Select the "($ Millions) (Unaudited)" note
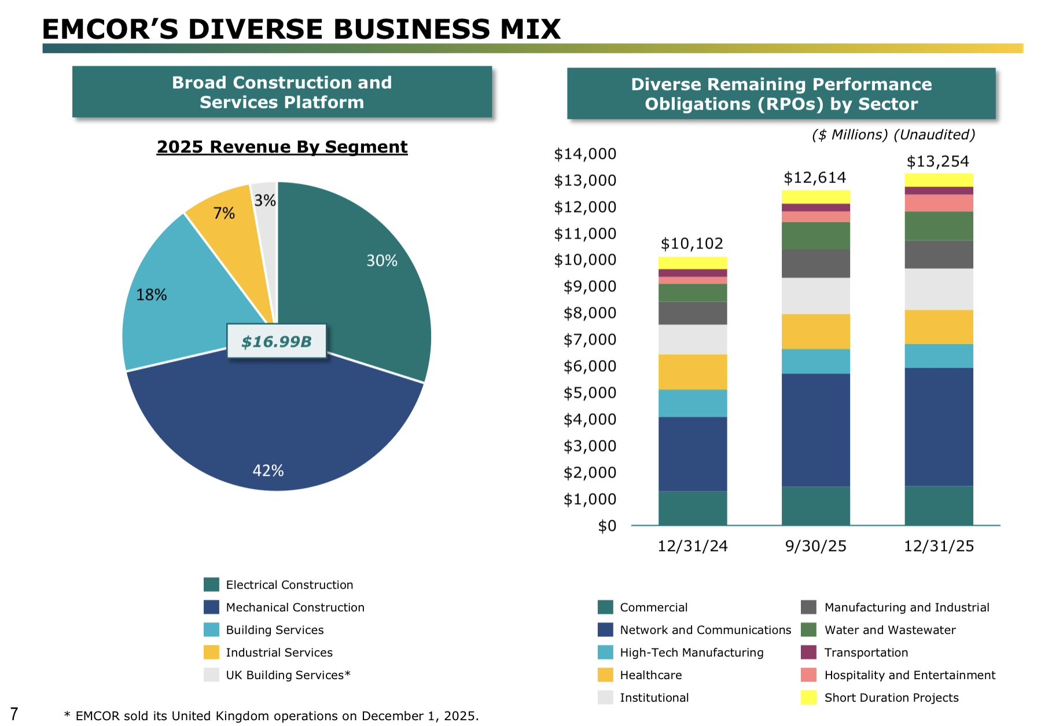 point(893,135)
